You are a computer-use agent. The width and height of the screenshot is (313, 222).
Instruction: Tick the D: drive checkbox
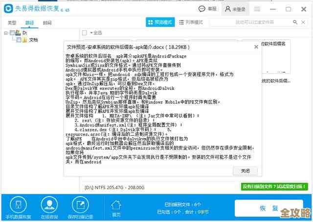(x=12, y=33)
